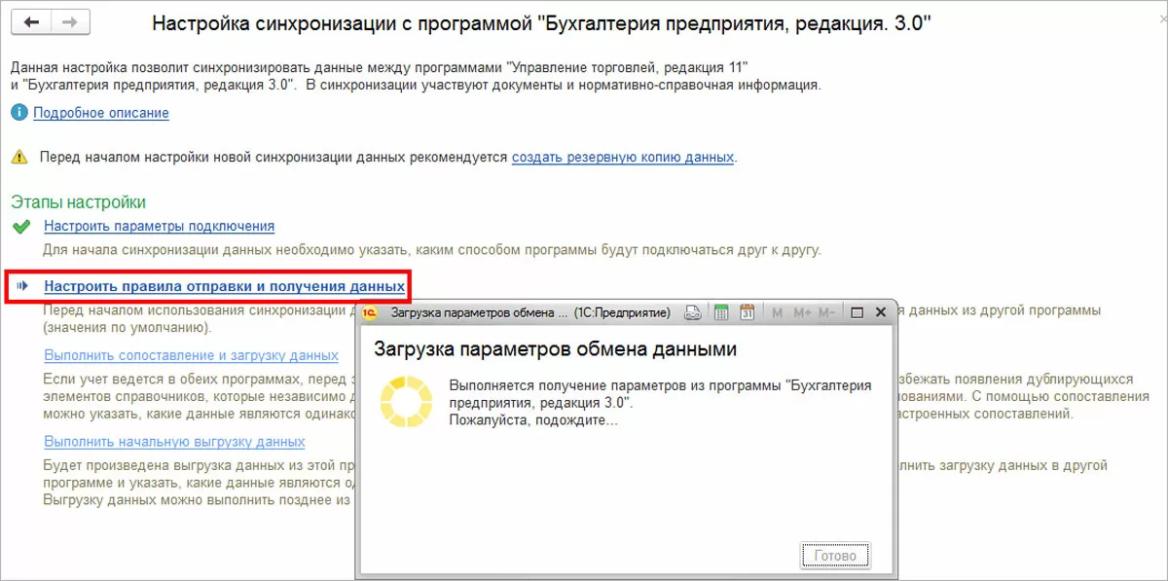This screenshot has width=1168, height=581.
Task: Click the M- memory button in dialog
Action: click(x=826, y=313)
